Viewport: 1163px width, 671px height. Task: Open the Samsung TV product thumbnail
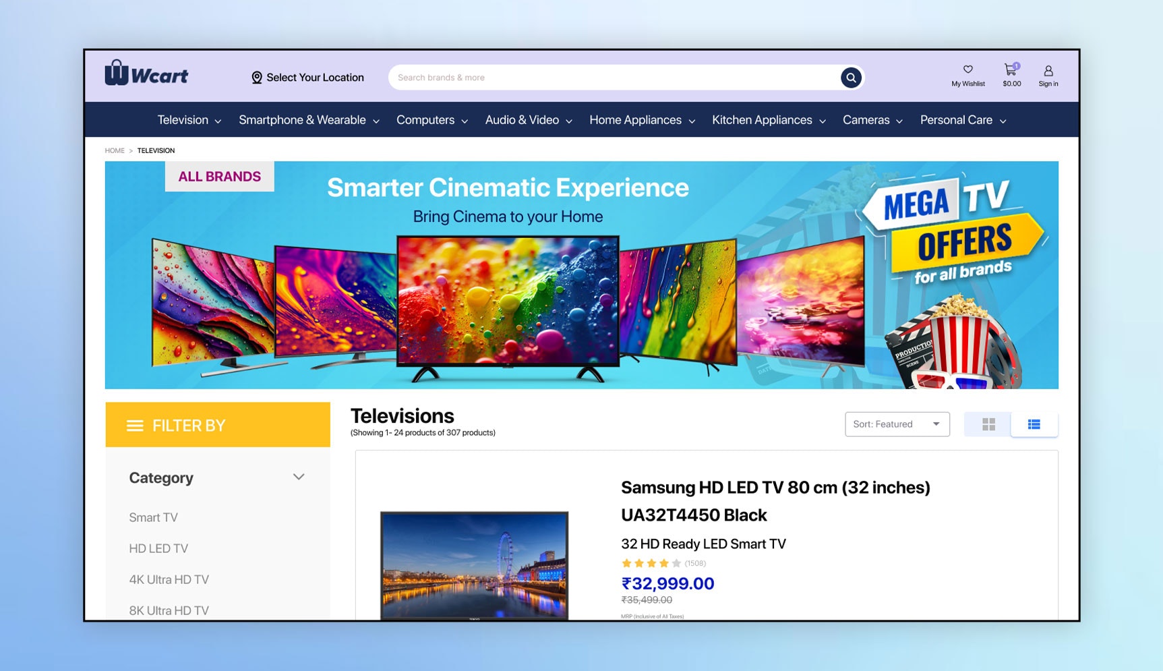pyautogui.click(x=474, y=565)
